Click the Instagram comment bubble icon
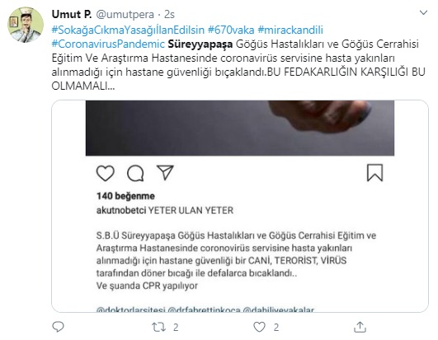 [x=135, y=173]
